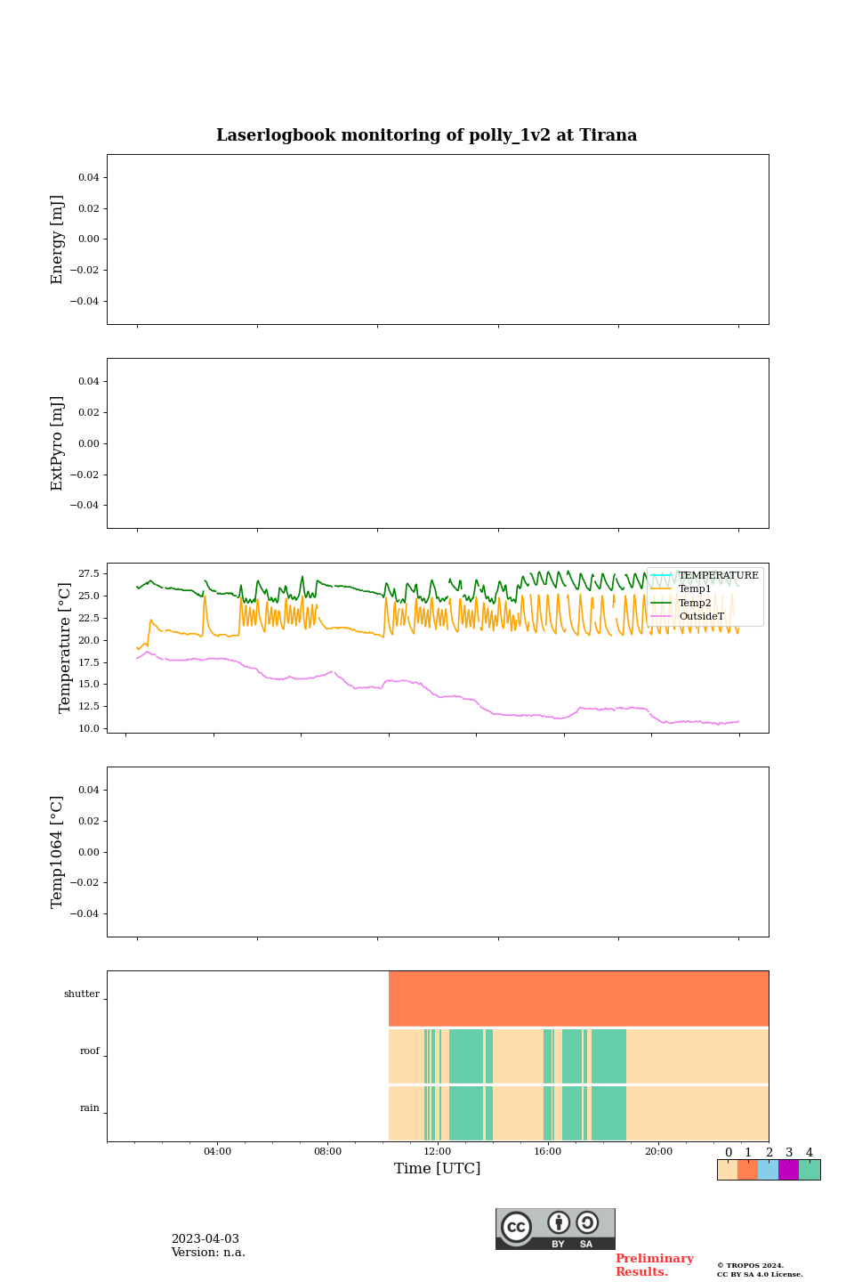Select the green swatch for value 4

810,1170
